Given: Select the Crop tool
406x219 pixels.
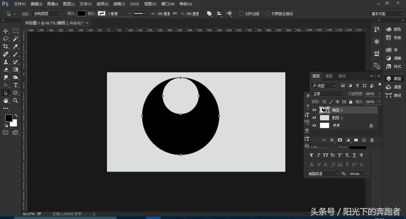Looking at the screenshot, I should point(6,46).
